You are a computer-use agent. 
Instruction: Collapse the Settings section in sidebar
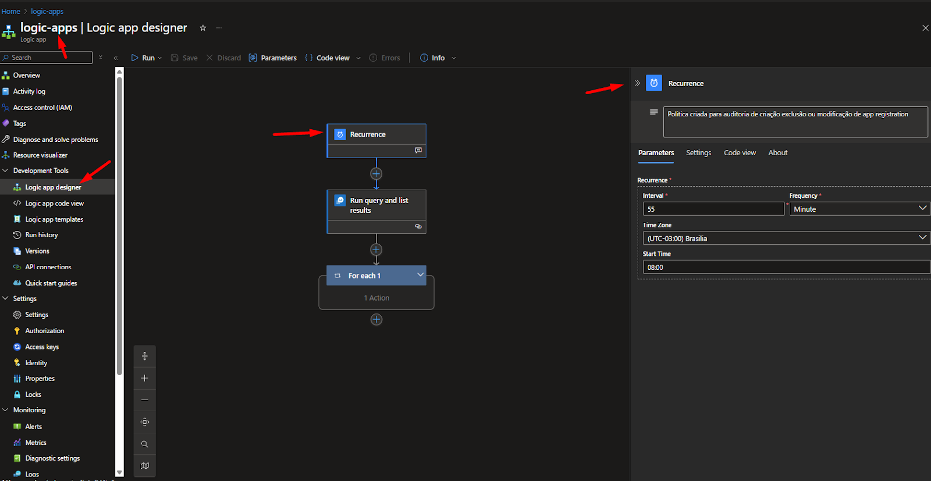click(x=5, y=298)
